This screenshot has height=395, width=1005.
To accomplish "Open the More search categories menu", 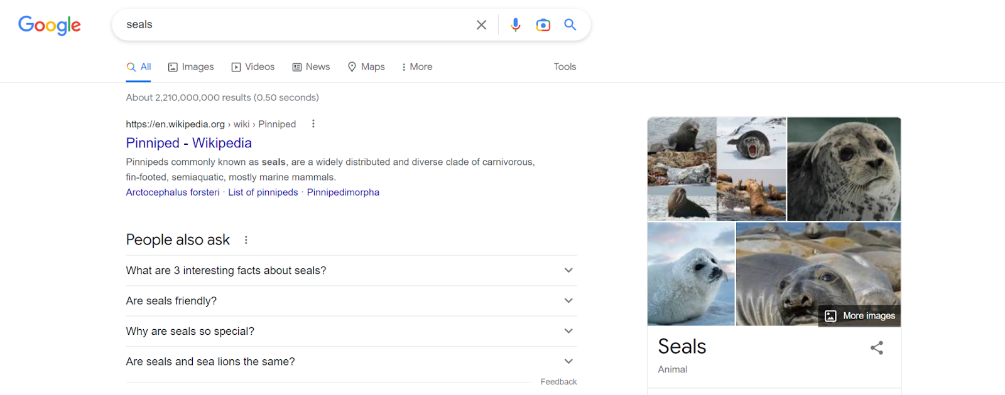I will click(x=417, y=67).
